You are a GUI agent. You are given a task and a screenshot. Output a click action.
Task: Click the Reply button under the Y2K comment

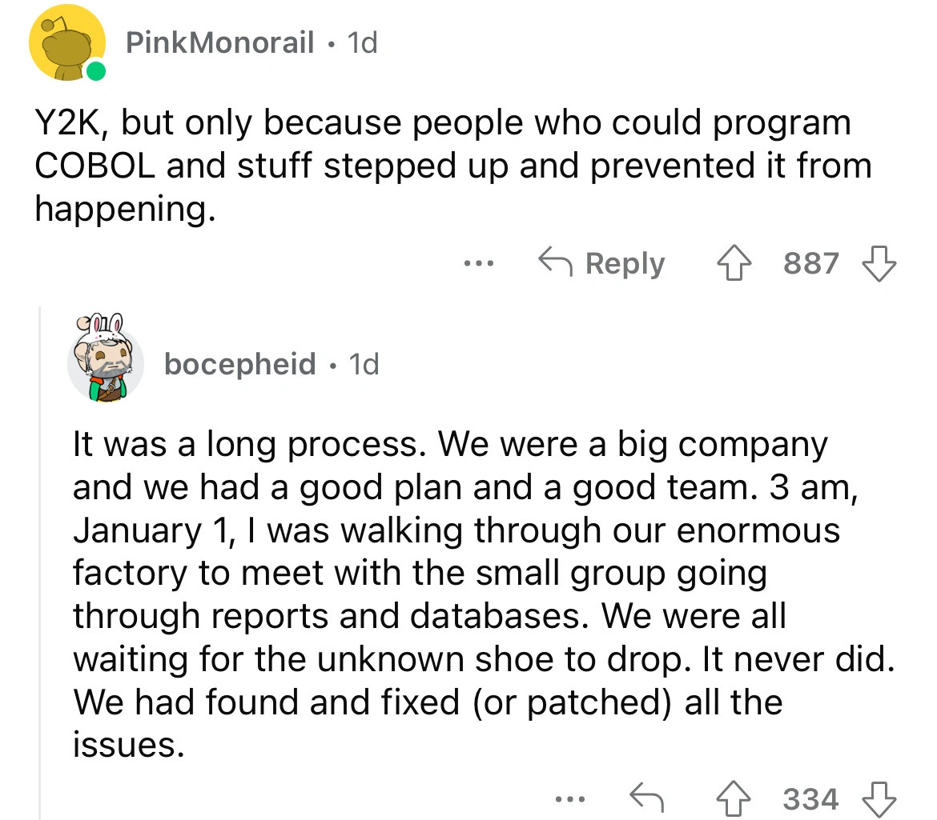click(x=602, y=263)
